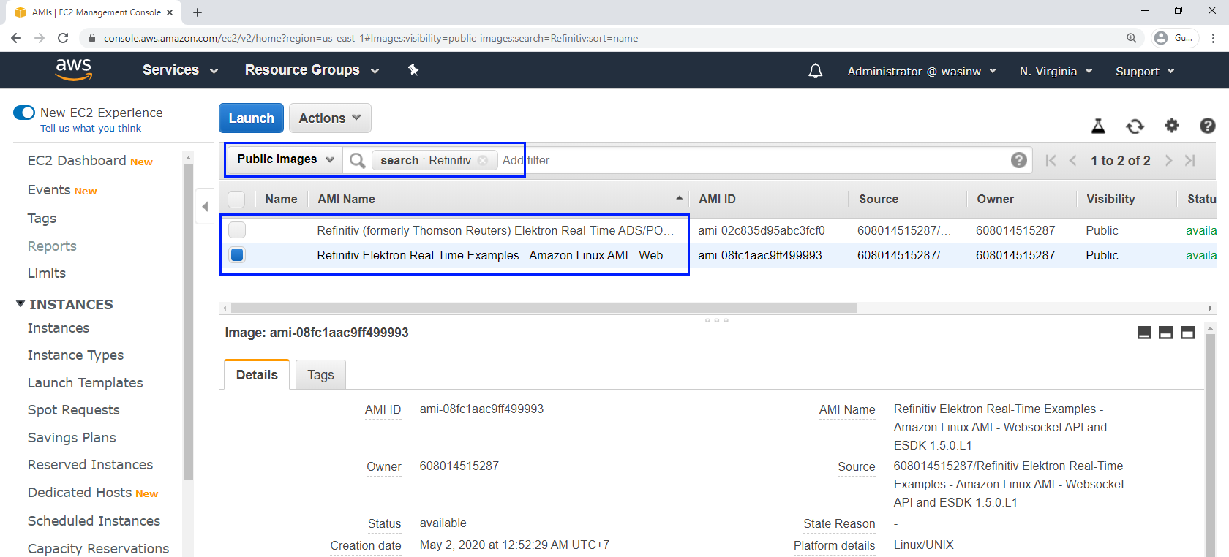The height and width of the screenshot is (557, 1229).
Task: Click the Tell us what you think link
Action: point(91,128)
